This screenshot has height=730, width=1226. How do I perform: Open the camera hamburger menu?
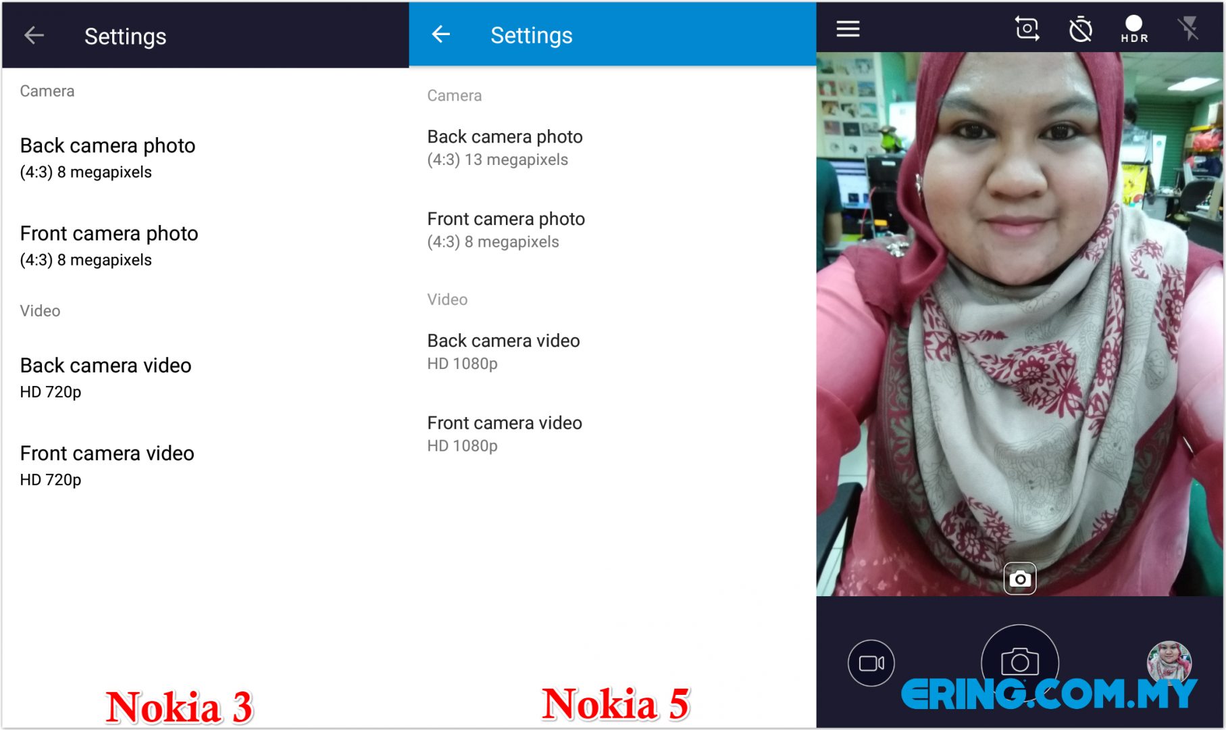848,28
